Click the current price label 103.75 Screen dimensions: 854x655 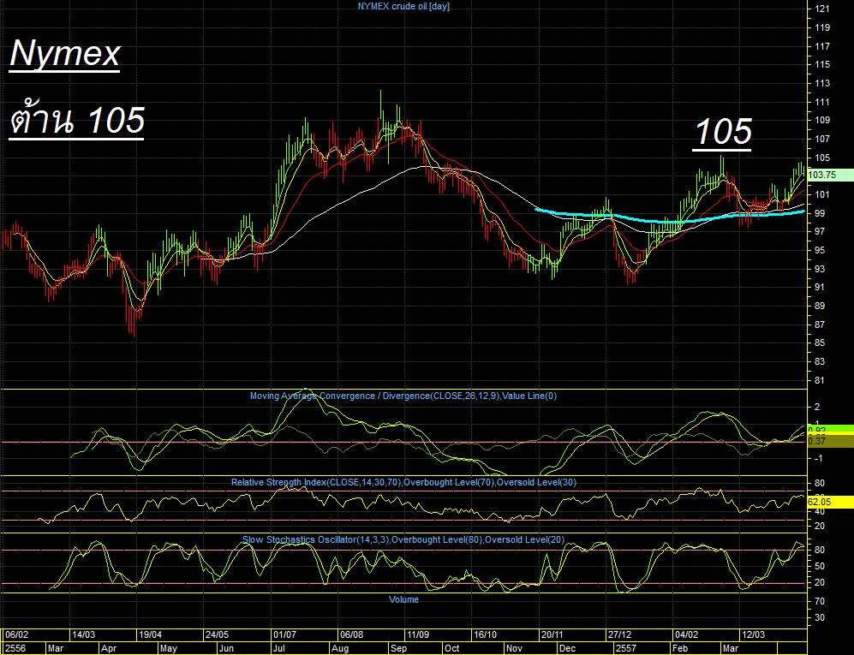830,175
